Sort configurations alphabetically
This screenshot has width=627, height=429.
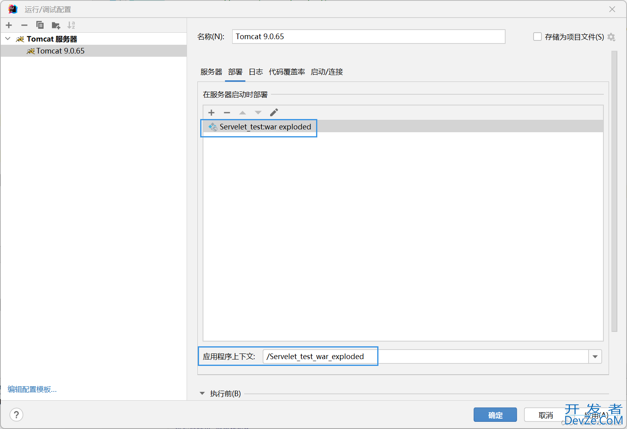click(71, 25)
